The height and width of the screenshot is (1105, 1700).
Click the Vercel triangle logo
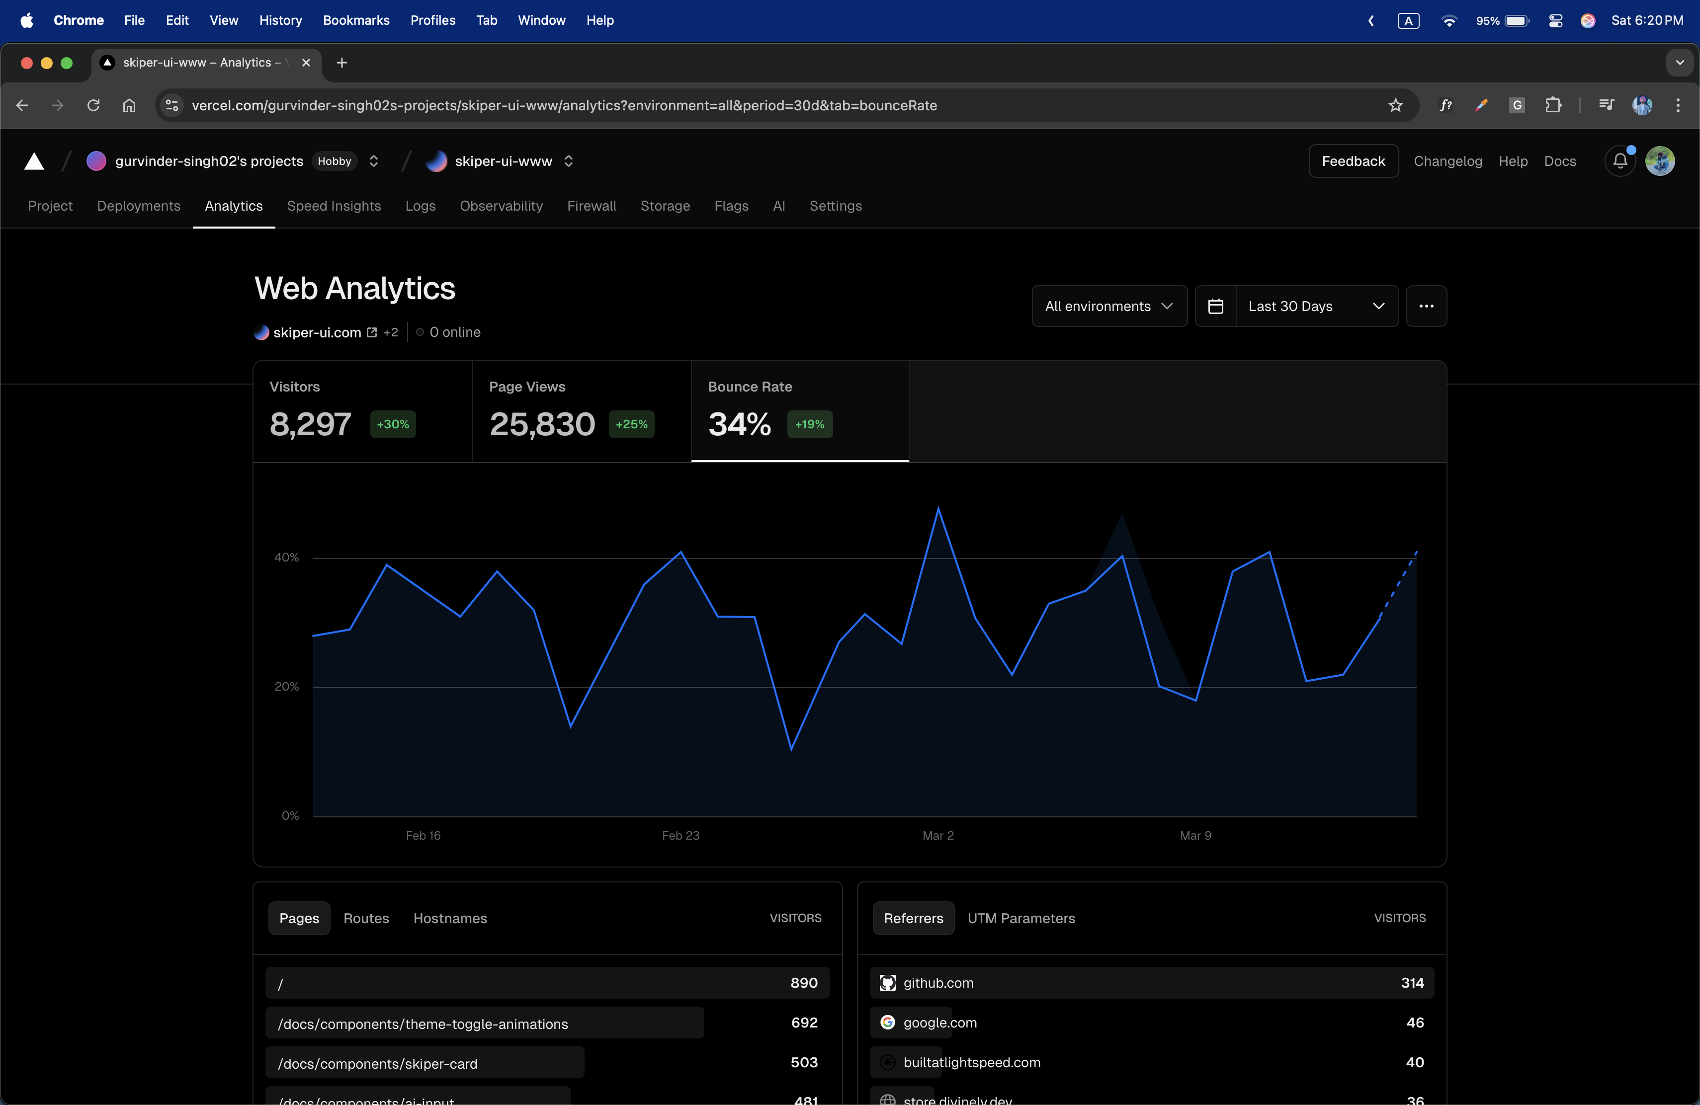[34, 161]
